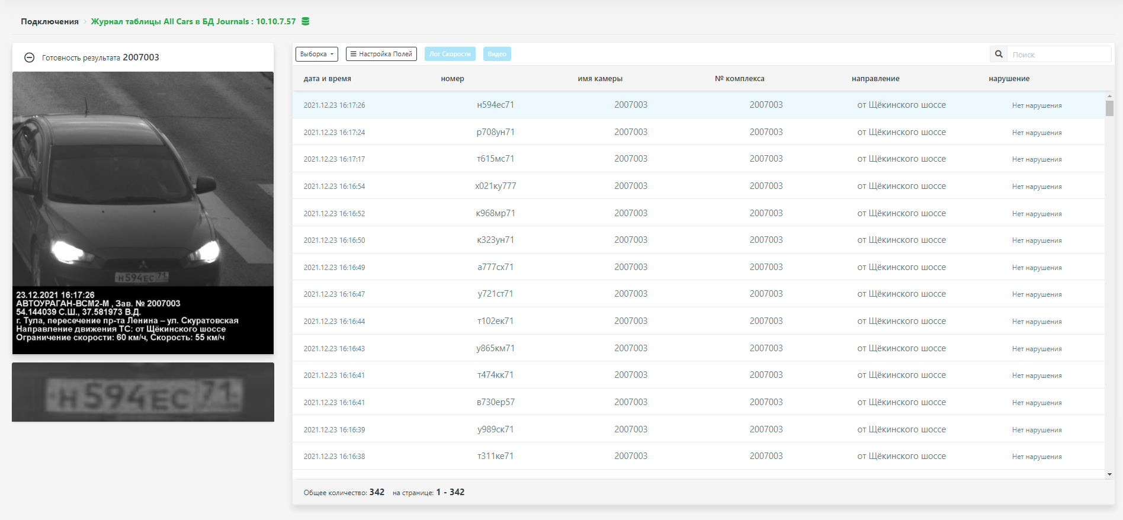Viewport: 1123px width, 520px height.
Task: Click the scrollbar up arrow in table
Action: click(x=1109, y=96)
